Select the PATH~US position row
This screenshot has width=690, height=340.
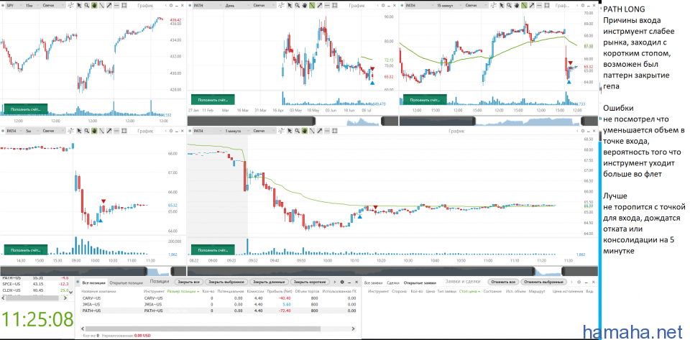click(x=218, y=311)
